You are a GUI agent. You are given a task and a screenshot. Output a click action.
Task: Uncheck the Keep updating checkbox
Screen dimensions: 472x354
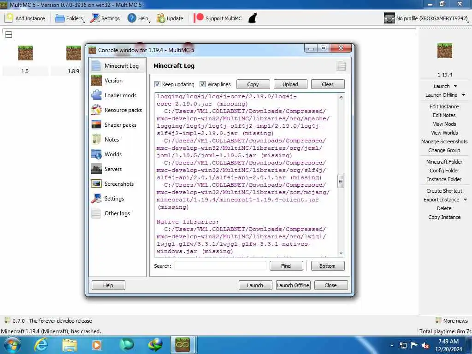point(158,84)
